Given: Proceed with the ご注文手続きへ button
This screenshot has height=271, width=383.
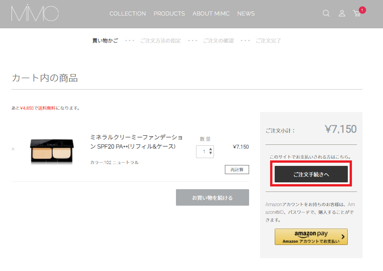Looking at the screenshot, I should coord(311,174).
